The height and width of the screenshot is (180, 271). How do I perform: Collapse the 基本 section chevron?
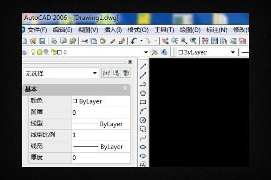[125, 88]
